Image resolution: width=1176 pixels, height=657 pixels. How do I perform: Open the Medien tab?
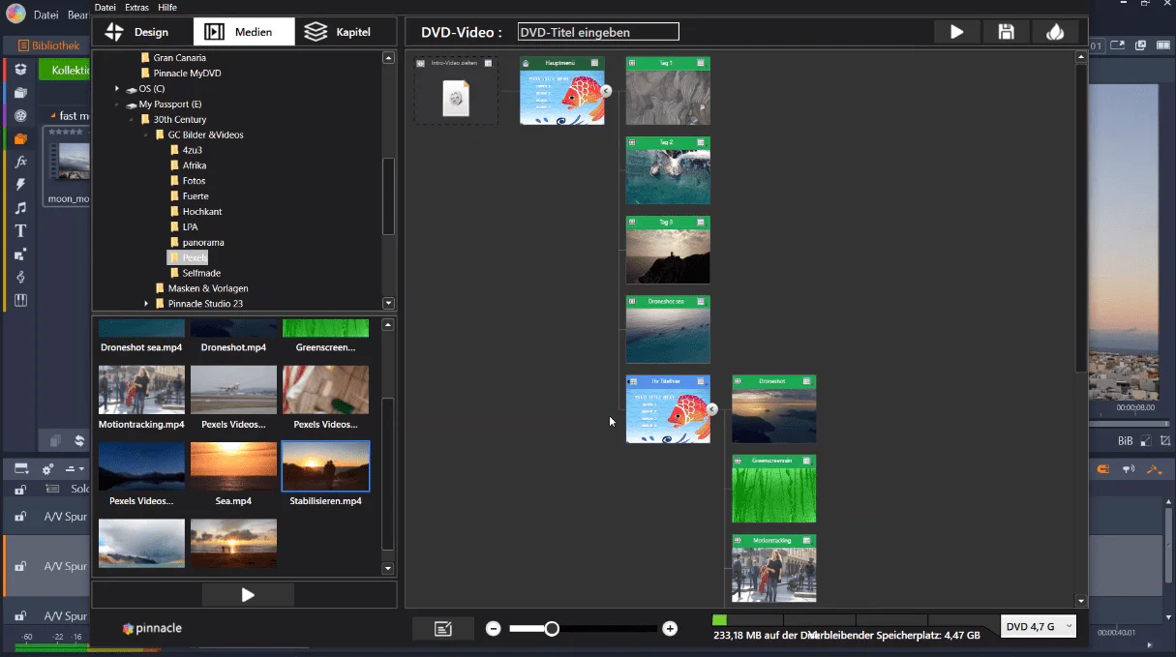pos(244,32)
